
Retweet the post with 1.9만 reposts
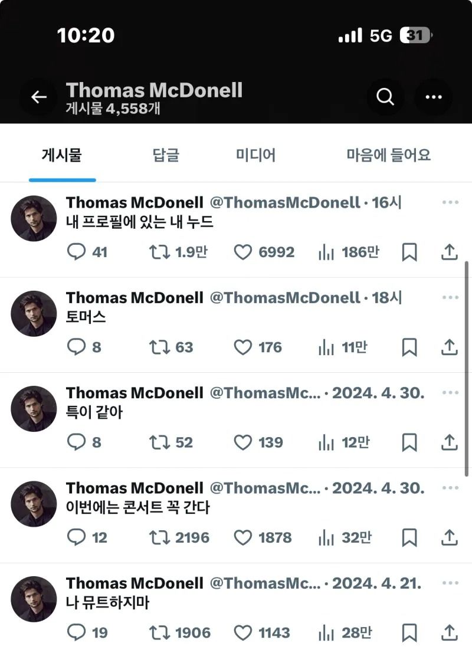click(159, 252)
